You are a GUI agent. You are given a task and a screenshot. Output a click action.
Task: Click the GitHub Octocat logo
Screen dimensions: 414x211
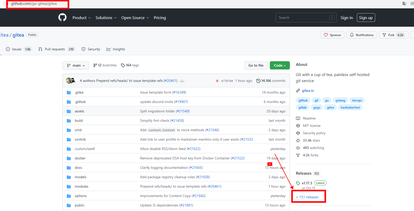coord(62,18)
